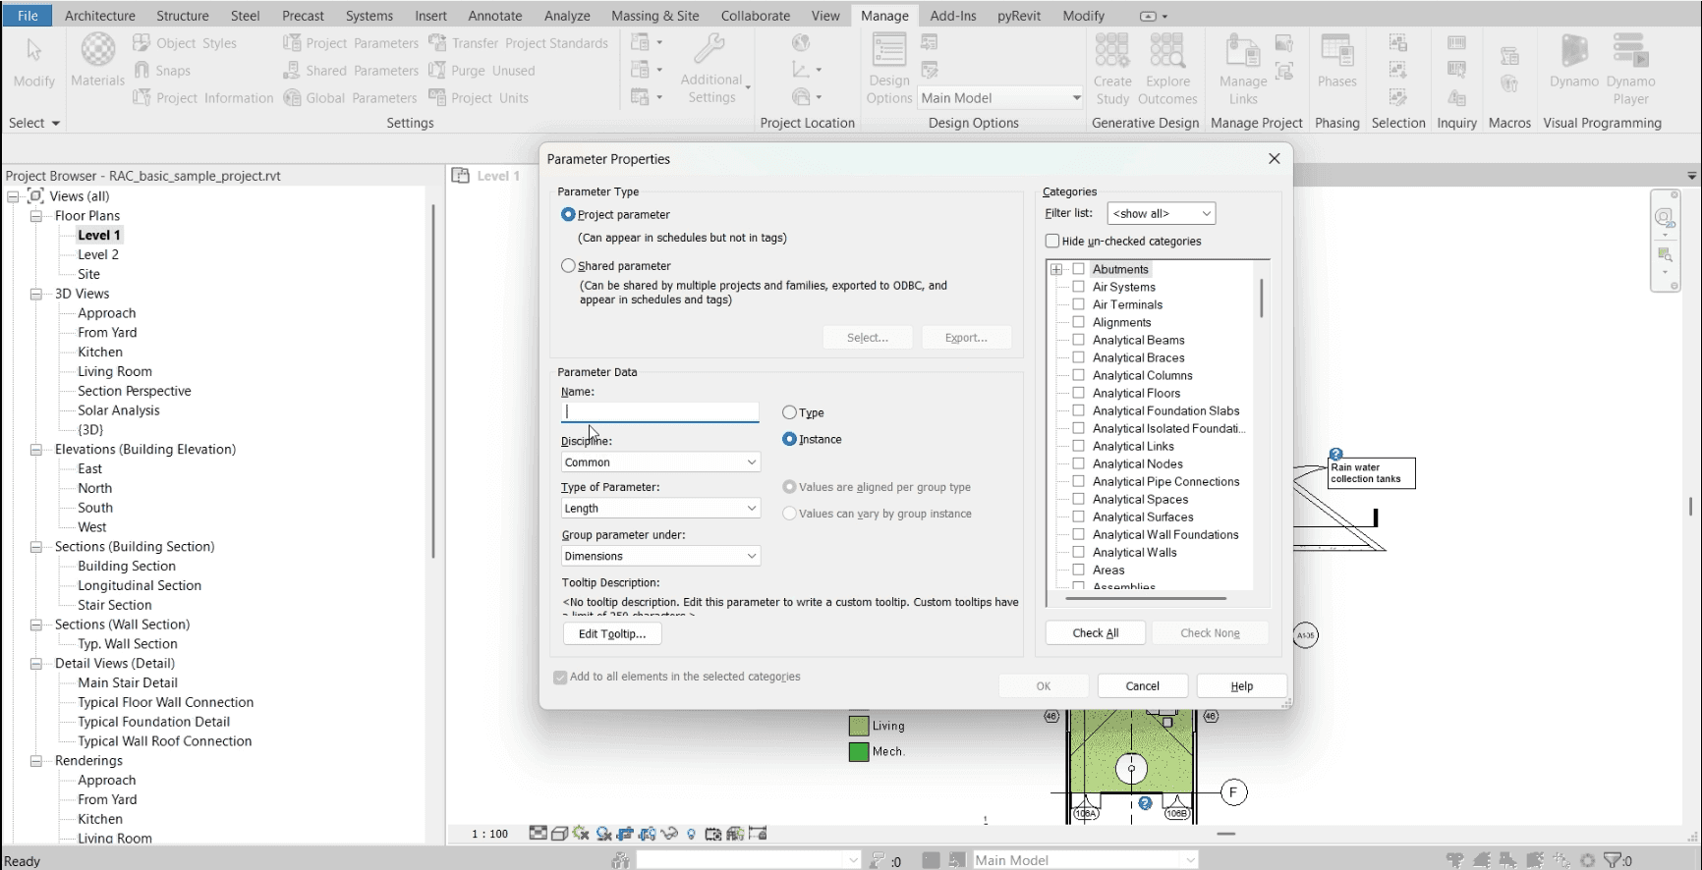1702x870 pixels.
Task: Open Manage Links
Action: [x=1243, y=69]
